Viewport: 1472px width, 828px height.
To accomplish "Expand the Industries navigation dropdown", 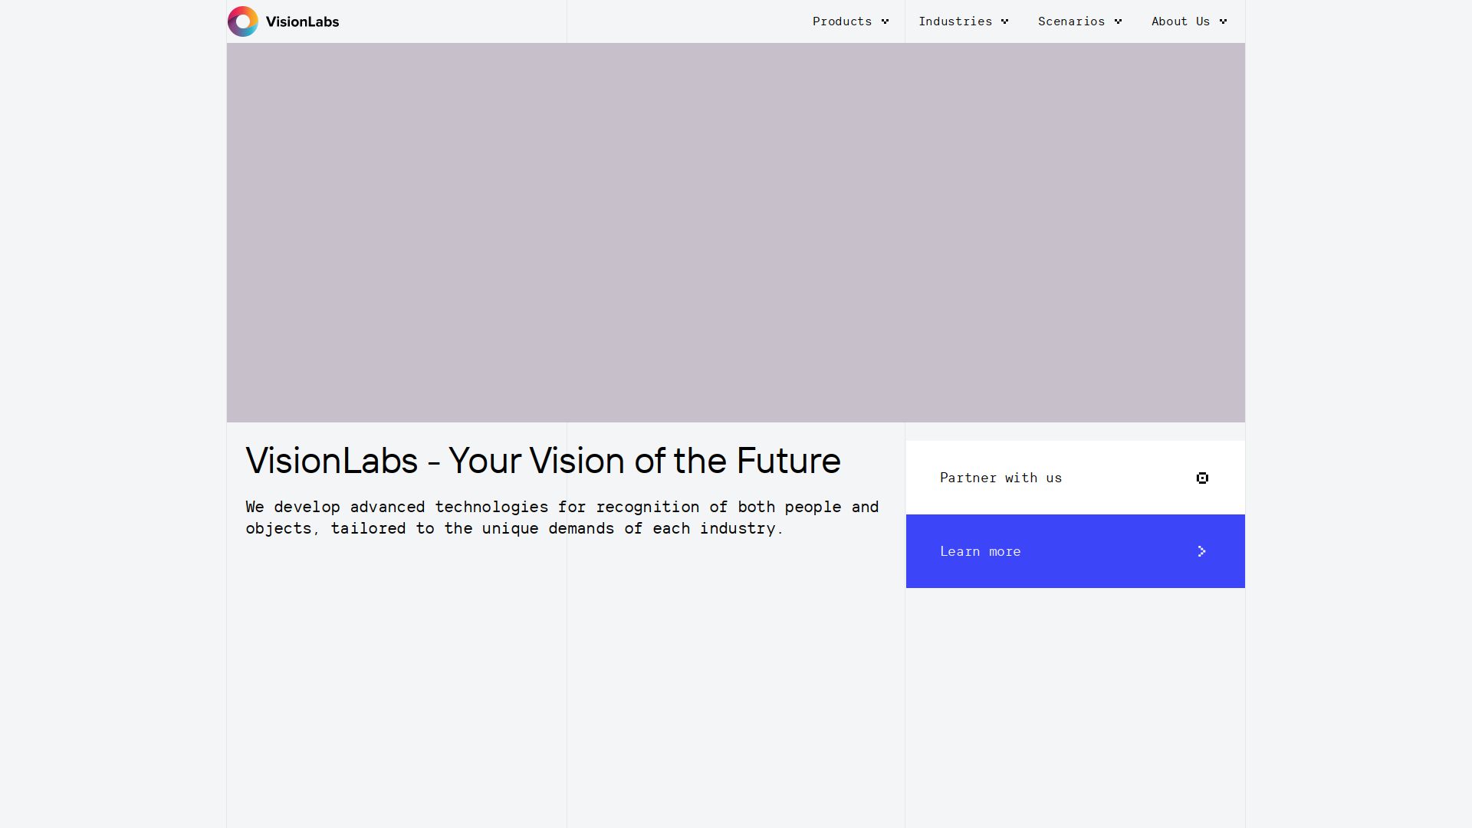I will coord(955,21).
